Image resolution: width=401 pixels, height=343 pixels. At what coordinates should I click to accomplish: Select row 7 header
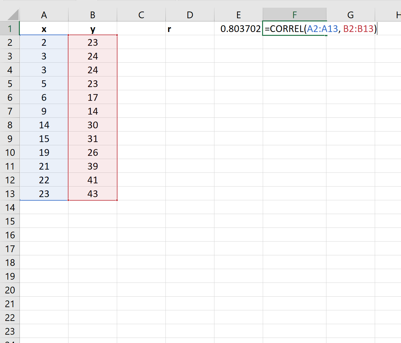pyautogui.click(x=10, y=111)
